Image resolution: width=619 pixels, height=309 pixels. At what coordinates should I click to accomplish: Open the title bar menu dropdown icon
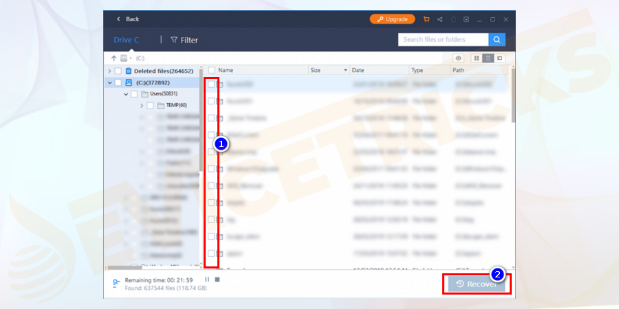click(x=466, y=19)
